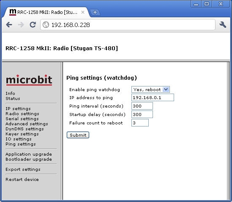Click the address bar showing 192.168.0.228
The width and height of the screenshot is (232, 202).
tap(128, 24)
